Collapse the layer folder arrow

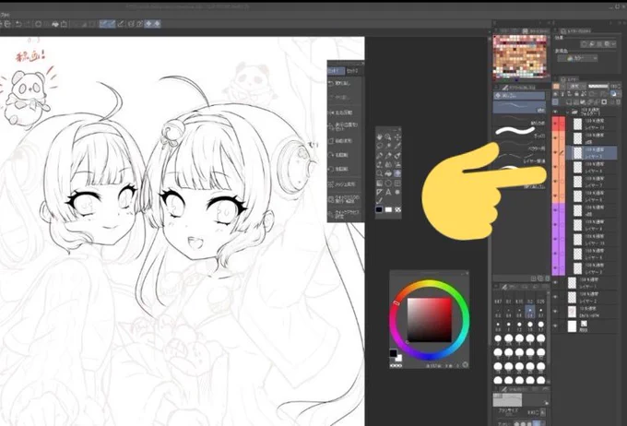(x=567, y=112)
